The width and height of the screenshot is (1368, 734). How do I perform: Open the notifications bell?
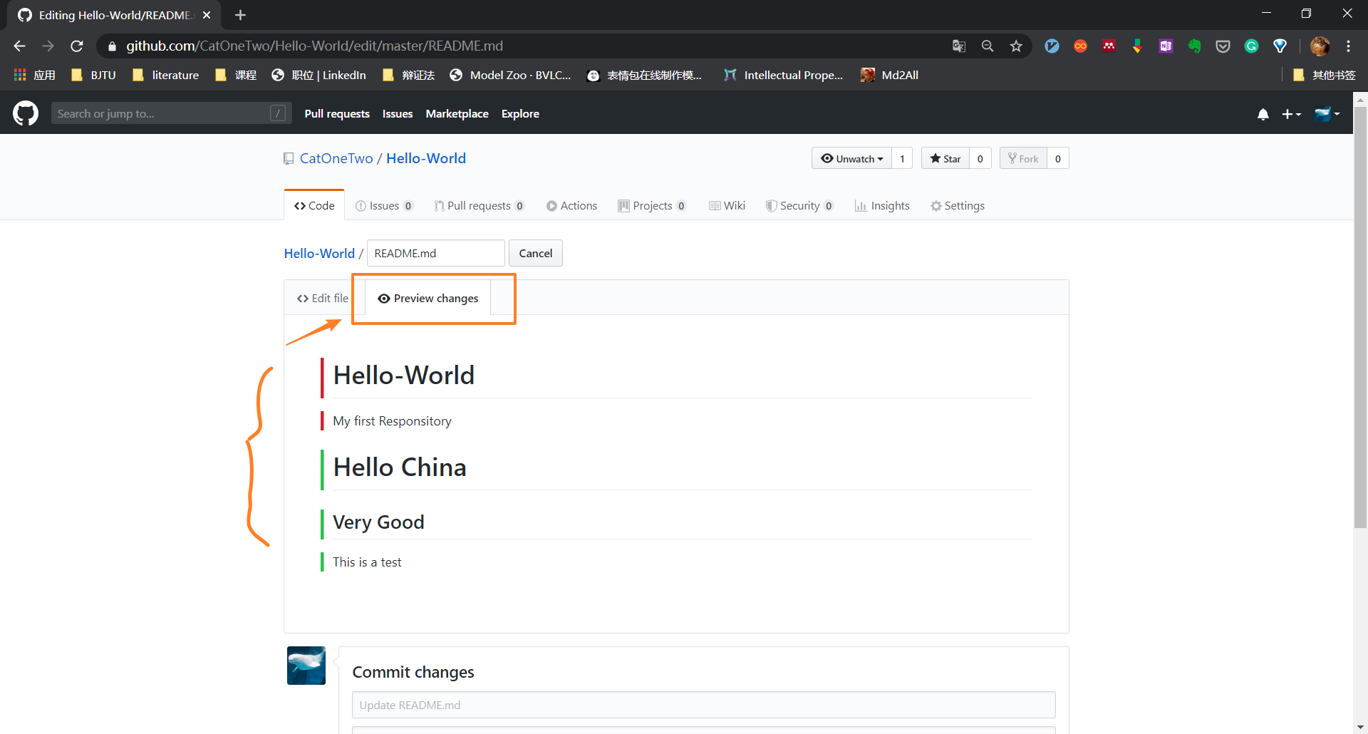point(1263,114)
